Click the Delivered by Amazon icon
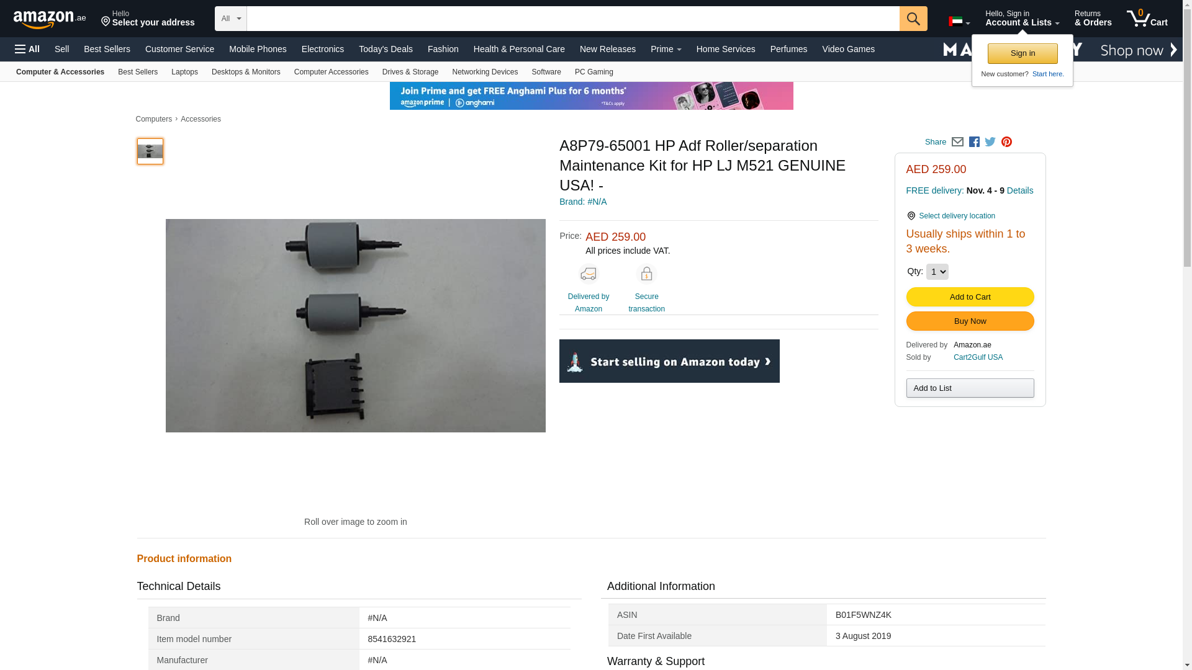The height and width of the screenshot is (670, 1192). coord(588,274)
